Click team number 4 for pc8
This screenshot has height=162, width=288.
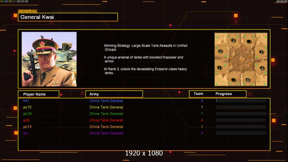tap(202, 120)
